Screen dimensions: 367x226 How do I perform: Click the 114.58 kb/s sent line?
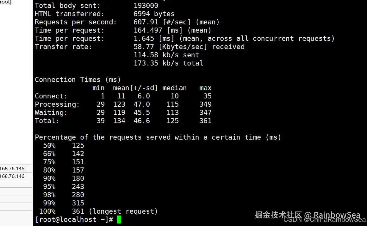(x=166, y=55)
